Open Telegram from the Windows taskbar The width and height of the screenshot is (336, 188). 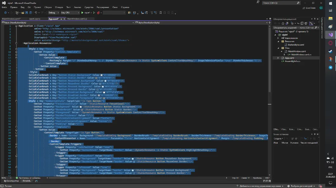pos(330,67)
